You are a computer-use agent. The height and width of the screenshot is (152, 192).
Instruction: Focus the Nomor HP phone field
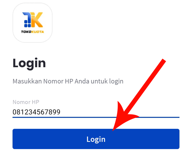click(x=96, y=112)
